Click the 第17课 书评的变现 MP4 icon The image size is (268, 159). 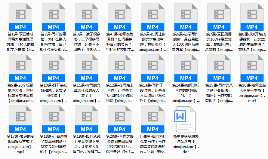tap(20, 119)
